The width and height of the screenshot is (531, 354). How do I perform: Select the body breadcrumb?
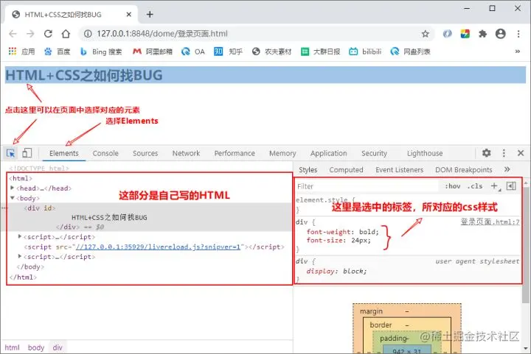tap(36, 347)
